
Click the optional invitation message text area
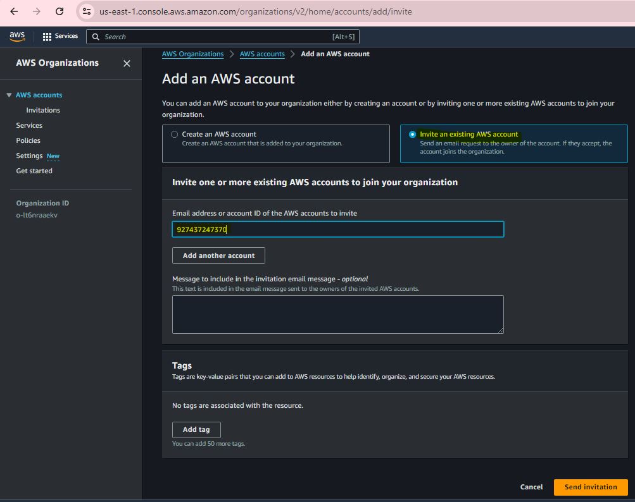[337, 314]
